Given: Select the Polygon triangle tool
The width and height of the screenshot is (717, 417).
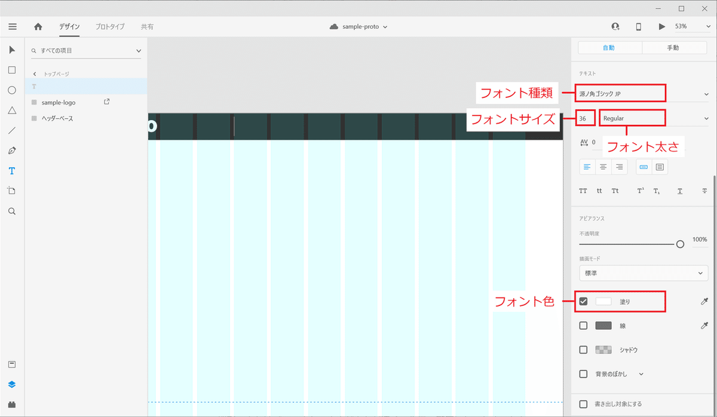Looking at the screenshot, I should pos(12,111).
